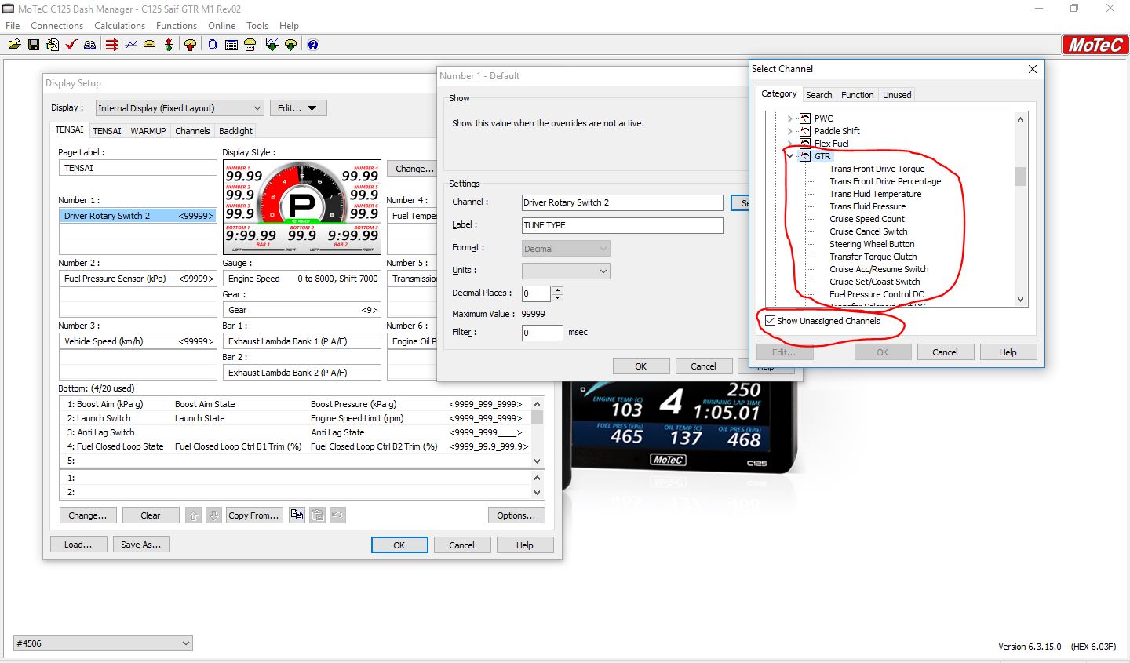Screen dimensions: 1130x663
Task: Switch to the WARMUP tab
Action: (x=148, y=131)
